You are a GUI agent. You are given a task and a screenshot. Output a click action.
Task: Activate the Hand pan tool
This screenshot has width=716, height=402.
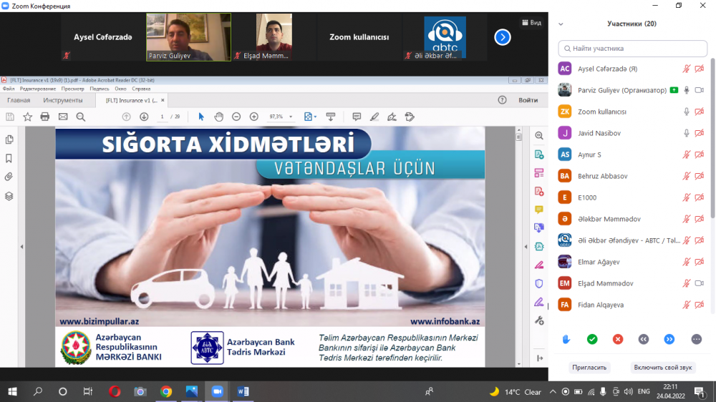218,117
